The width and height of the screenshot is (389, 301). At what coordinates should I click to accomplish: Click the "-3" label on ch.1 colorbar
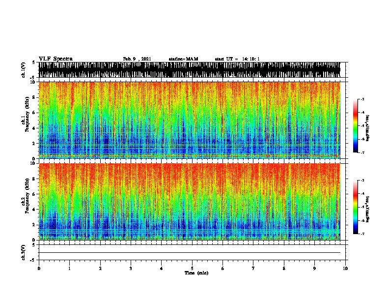362,99
